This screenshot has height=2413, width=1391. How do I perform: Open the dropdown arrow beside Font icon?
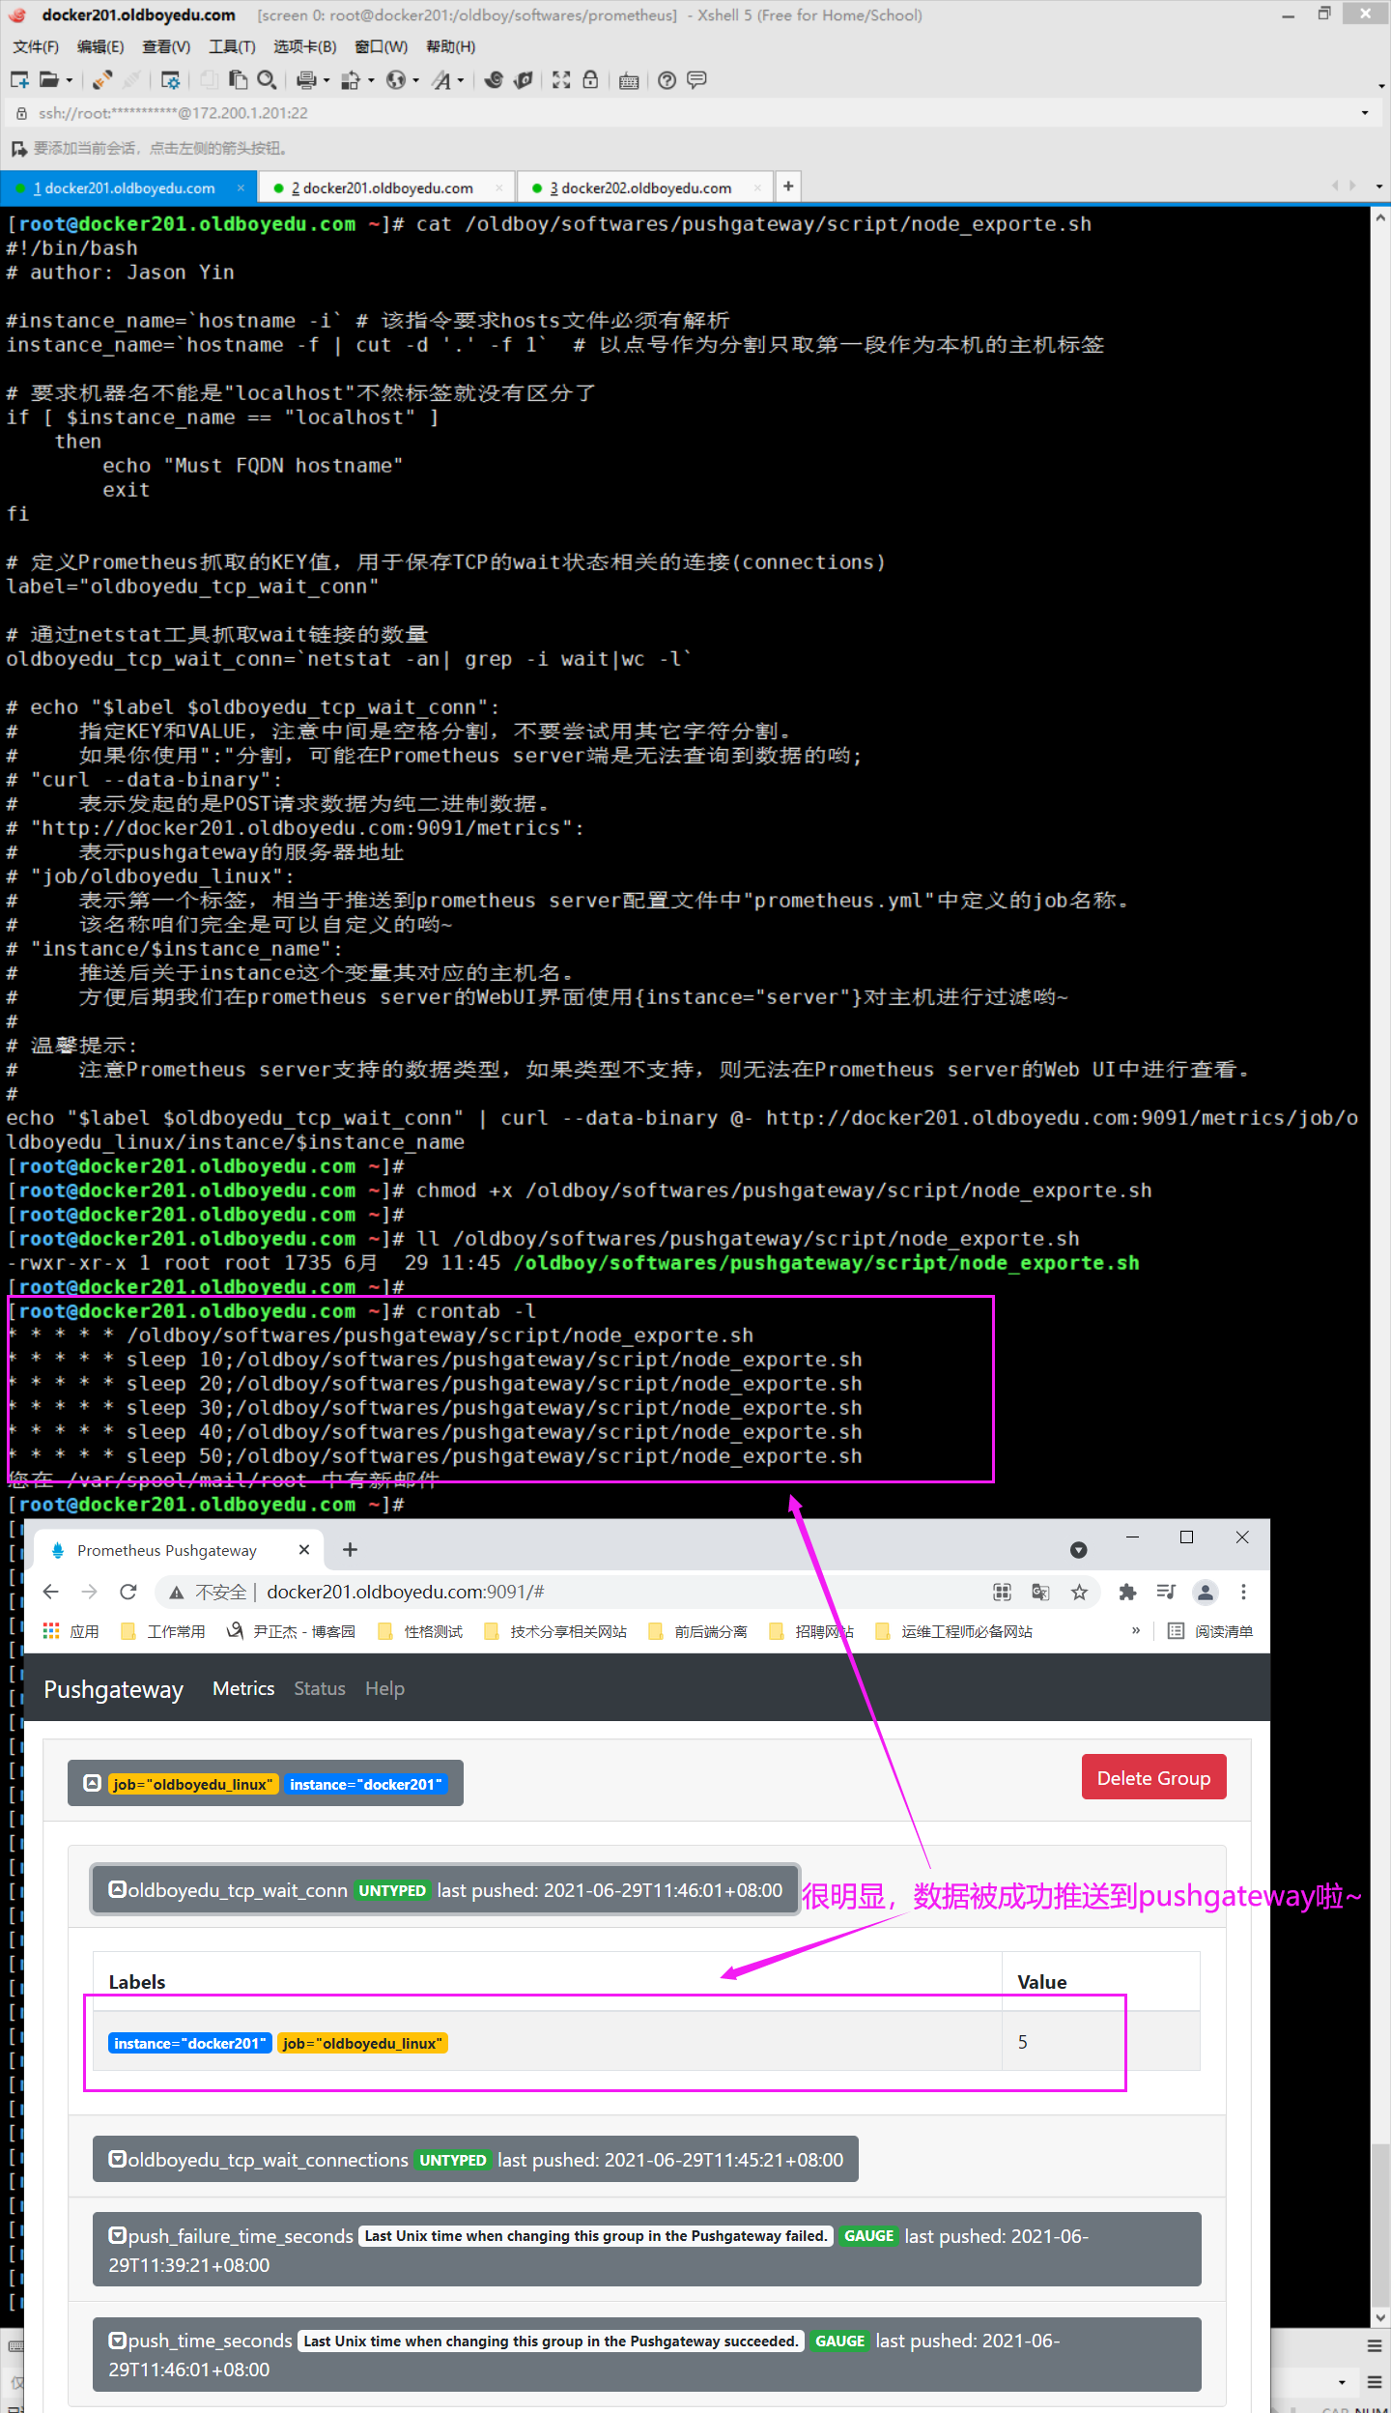(x=461, y=81)
